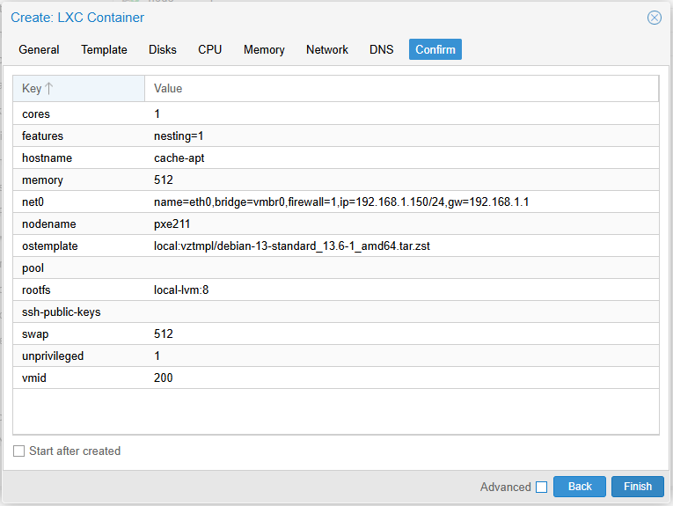Click Finish to create the container

tap(638, 487)
